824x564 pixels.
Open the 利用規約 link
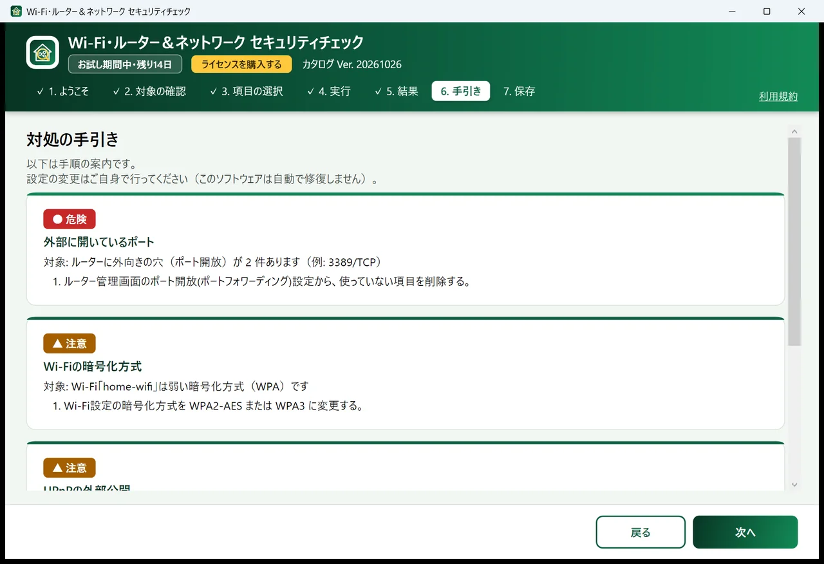[x=778, y=96]
